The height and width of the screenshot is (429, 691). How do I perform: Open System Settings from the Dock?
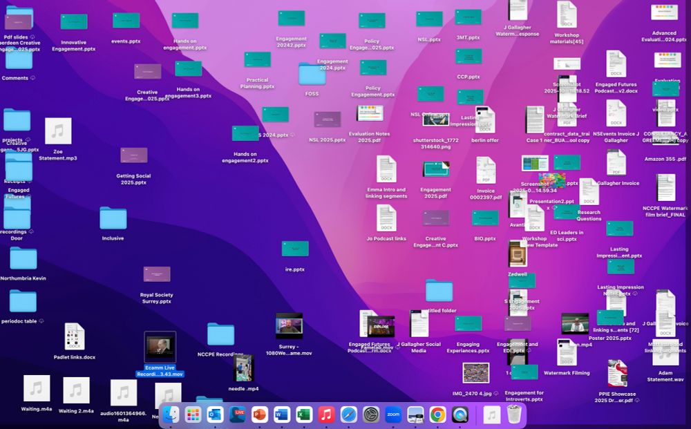370,415
